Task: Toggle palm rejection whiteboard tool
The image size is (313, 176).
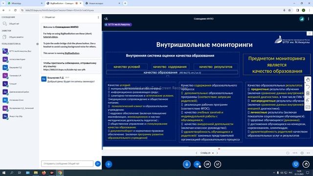Action: pyautogui.click(x=308, y=100)
